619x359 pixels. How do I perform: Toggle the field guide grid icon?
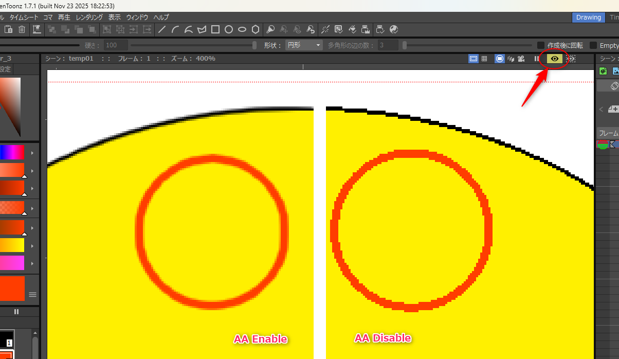coord(484,59)
